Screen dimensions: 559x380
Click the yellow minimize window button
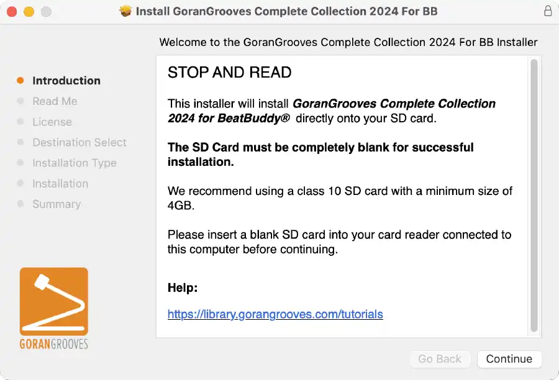(x=29, y=12)
